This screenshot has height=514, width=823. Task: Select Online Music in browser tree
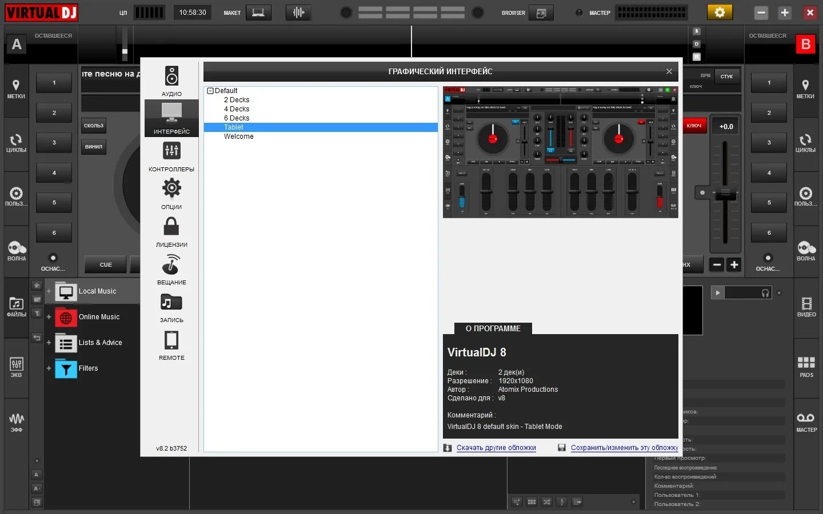99,317
